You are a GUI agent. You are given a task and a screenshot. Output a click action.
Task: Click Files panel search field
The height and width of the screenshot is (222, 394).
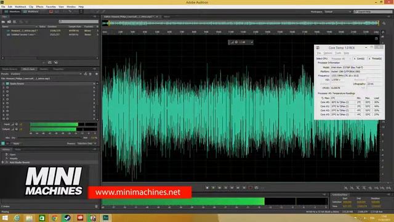click(x=79, y=22)
